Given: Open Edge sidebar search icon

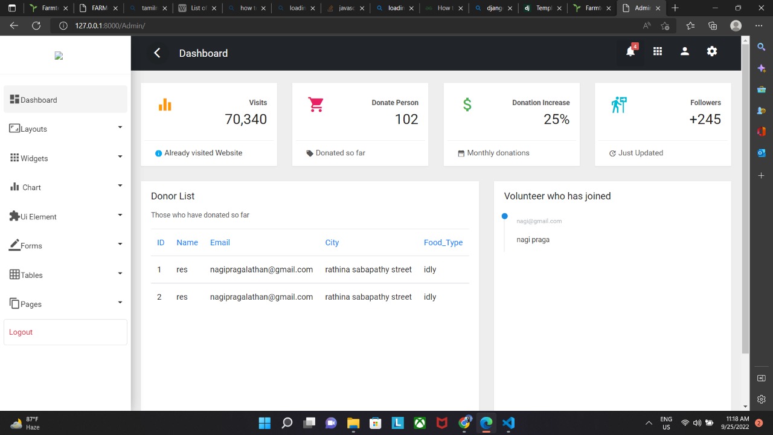Looking at the screenshot, I should [x=762, y=47].
